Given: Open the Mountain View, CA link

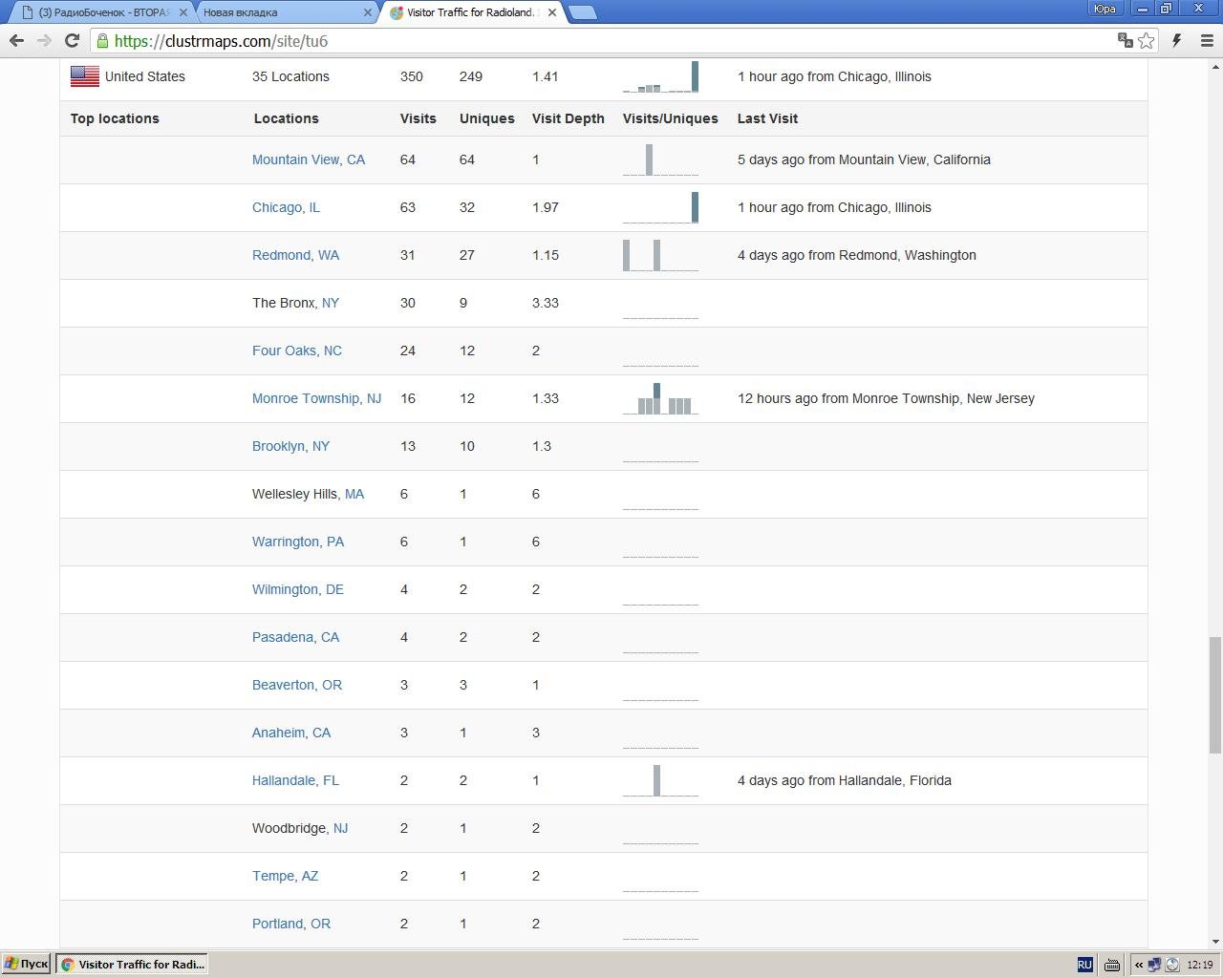Looking at the screenshot, I should (309, 159).
